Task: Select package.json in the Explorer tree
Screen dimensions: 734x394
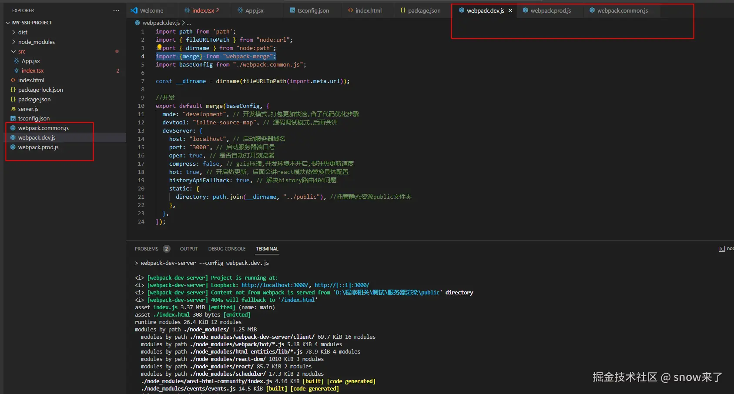Action: (x=34, y=99)
